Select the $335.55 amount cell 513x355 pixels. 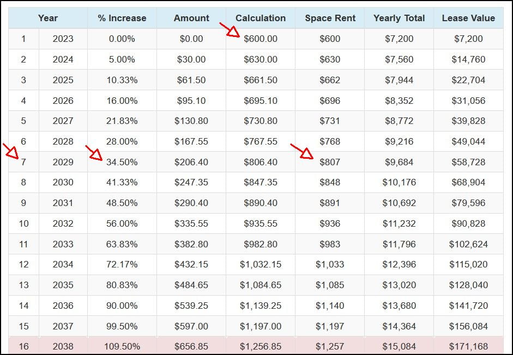click(191, 223)
